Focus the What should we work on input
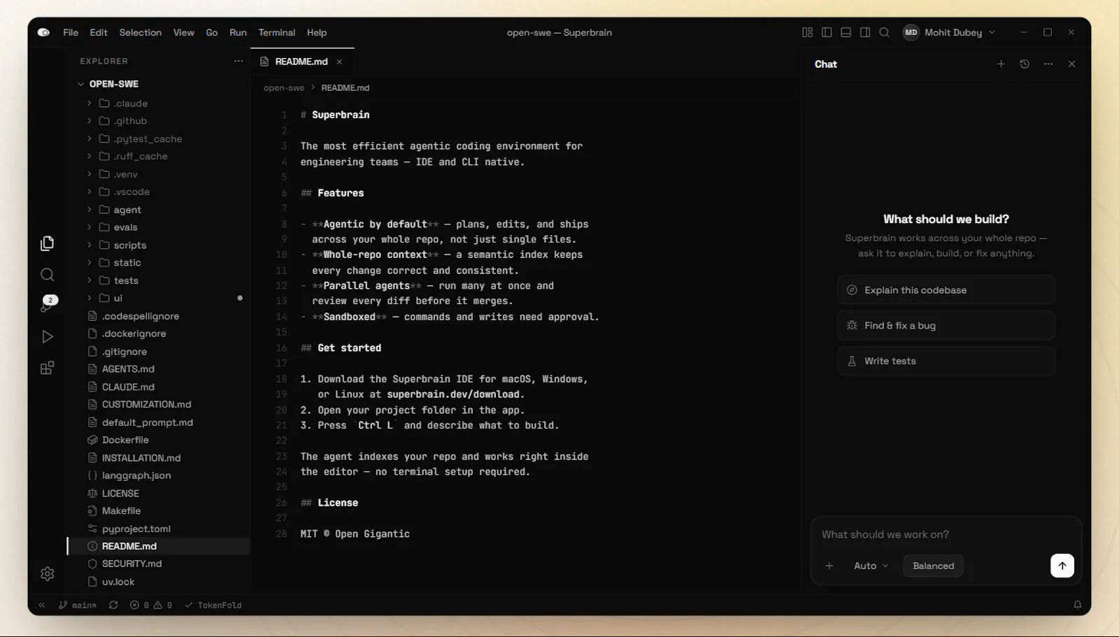 946,534
